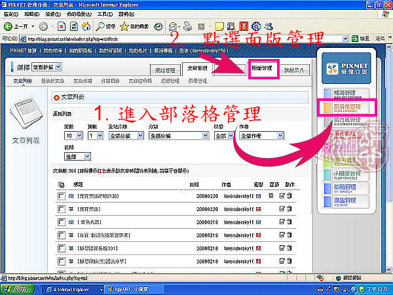
Task: Check the box for the pinned 元宵天燈 article
Action: (61, 196)
